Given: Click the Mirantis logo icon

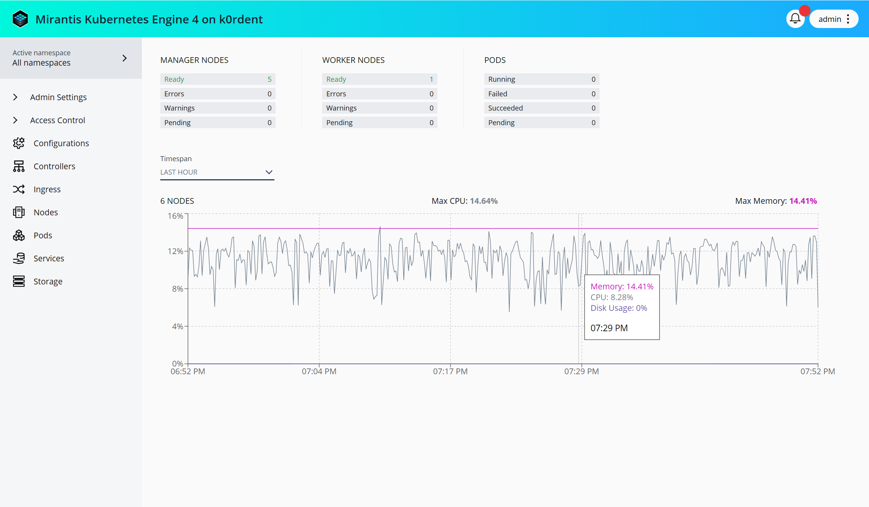Looking at the screenshot, I should [20, 19].
